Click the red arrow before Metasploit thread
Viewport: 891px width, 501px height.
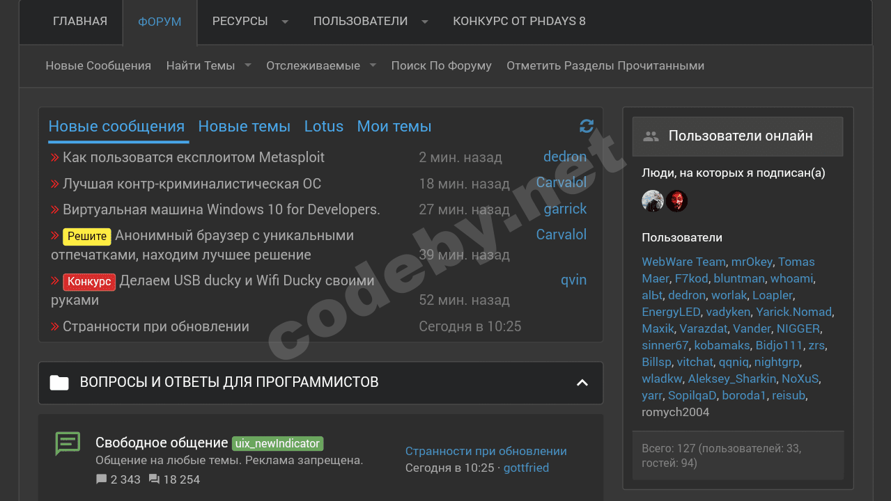(55, 158)
